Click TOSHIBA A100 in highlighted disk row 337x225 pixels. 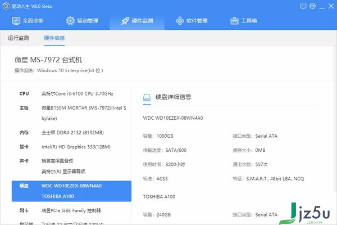click(x=58, y=196)
